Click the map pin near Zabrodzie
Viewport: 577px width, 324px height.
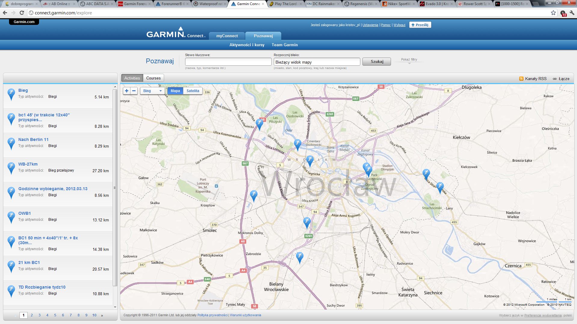point(299,258)
